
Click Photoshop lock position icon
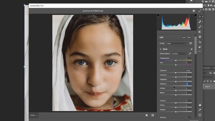[x=208, y=81]
